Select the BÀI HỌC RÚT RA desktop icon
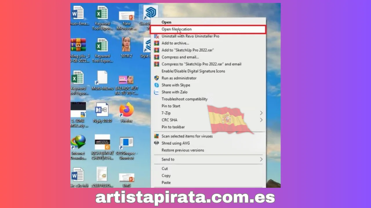Viewport: 371px width, 208px height. [x=126, y=85]
